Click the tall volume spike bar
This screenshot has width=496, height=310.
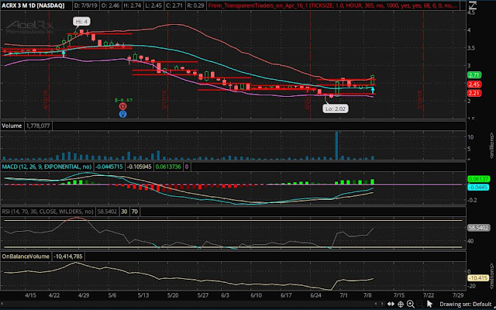(x=336, y=146)
